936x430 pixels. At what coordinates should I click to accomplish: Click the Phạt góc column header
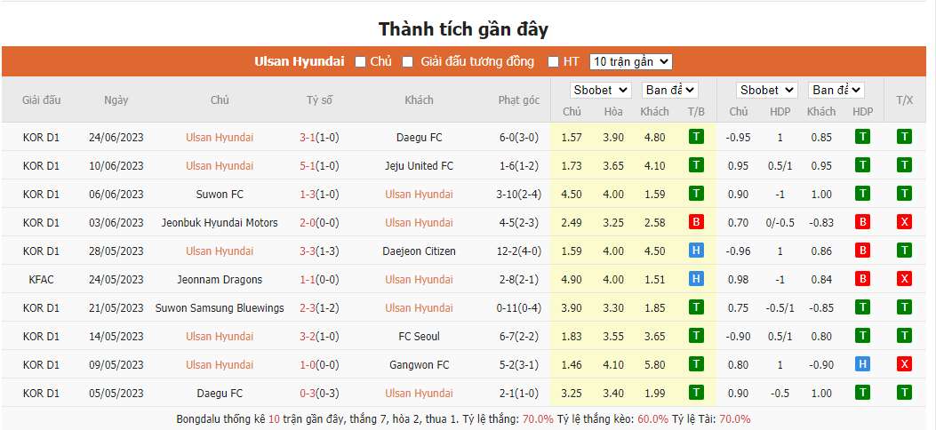point(519,100)
